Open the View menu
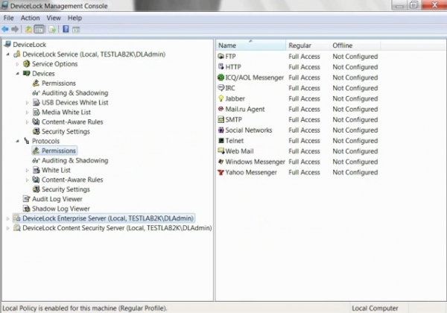This screenshot has width=447, height=313. click(x=54, y=18)
